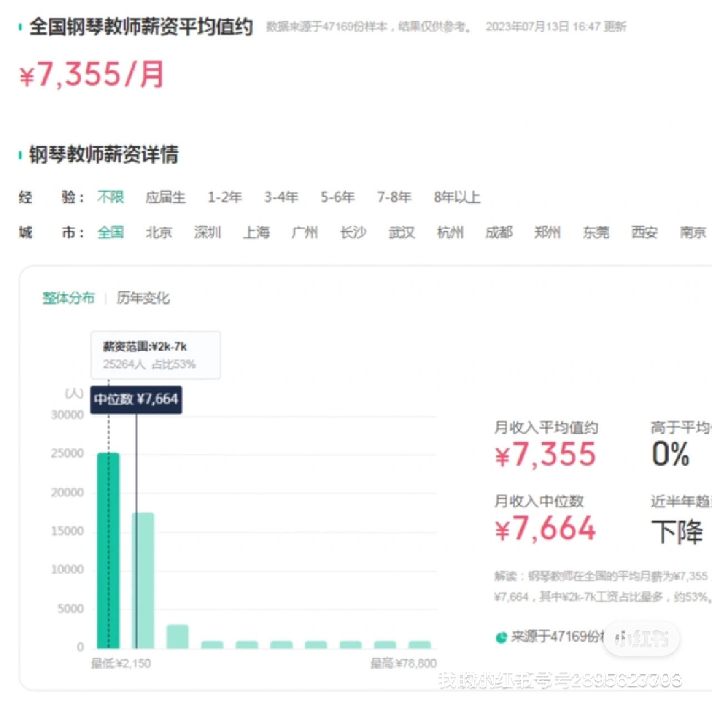
Task: Select the 成都 city filter
Action: (500, 233)
